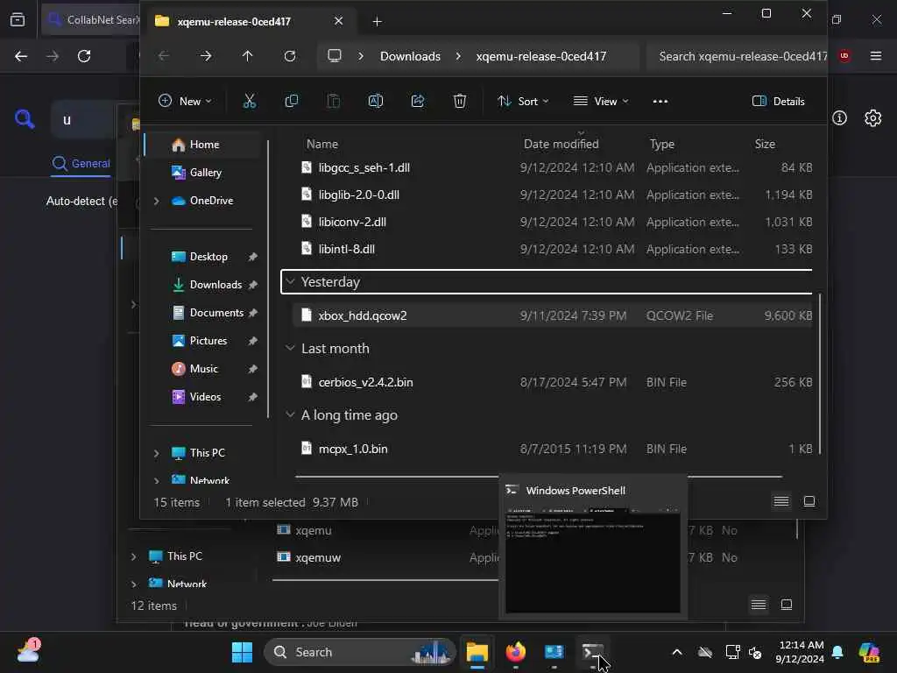Reload the page in the browser window
Viewport: 897px width, 673px height.
(84, 56)
